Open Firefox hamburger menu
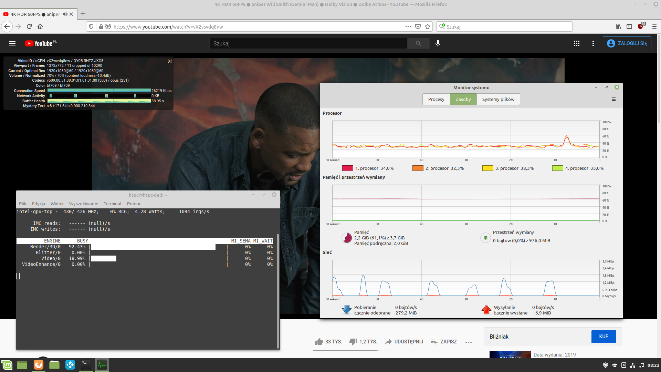 coord(654,27)
